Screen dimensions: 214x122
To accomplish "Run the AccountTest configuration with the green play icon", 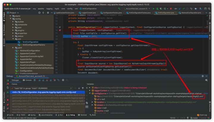I will (154, 9).
